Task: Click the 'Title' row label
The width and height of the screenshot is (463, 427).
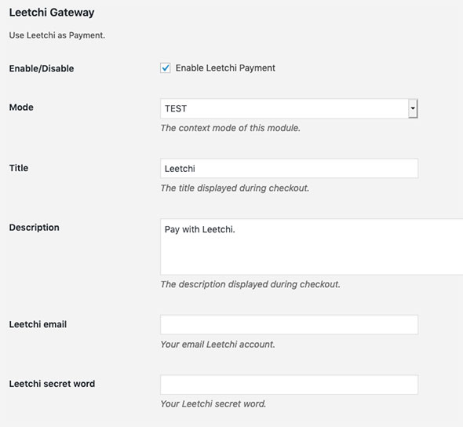Action: [x=19, y=168]
